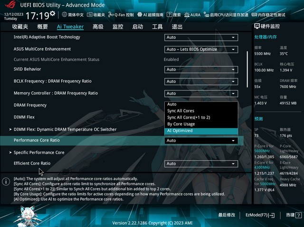Open Intel Adaptive Boost Technology dropdown

pyautogui.click(x=201, y=38)
